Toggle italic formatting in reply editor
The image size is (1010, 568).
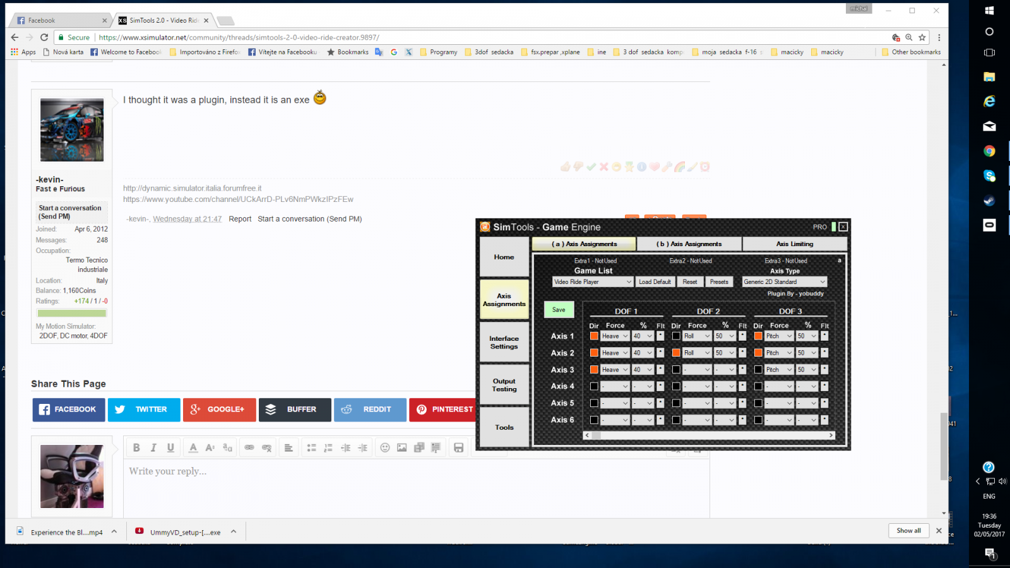153,447
